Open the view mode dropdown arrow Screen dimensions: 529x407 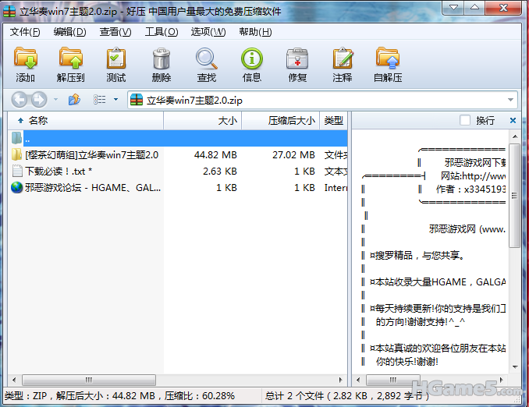click(115, 100)
